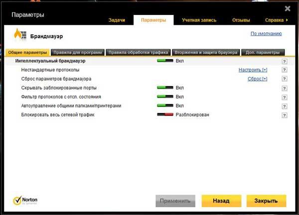Click the Брандмауэр flame wall icon
The image size is (299, 215).
(20, 34)
